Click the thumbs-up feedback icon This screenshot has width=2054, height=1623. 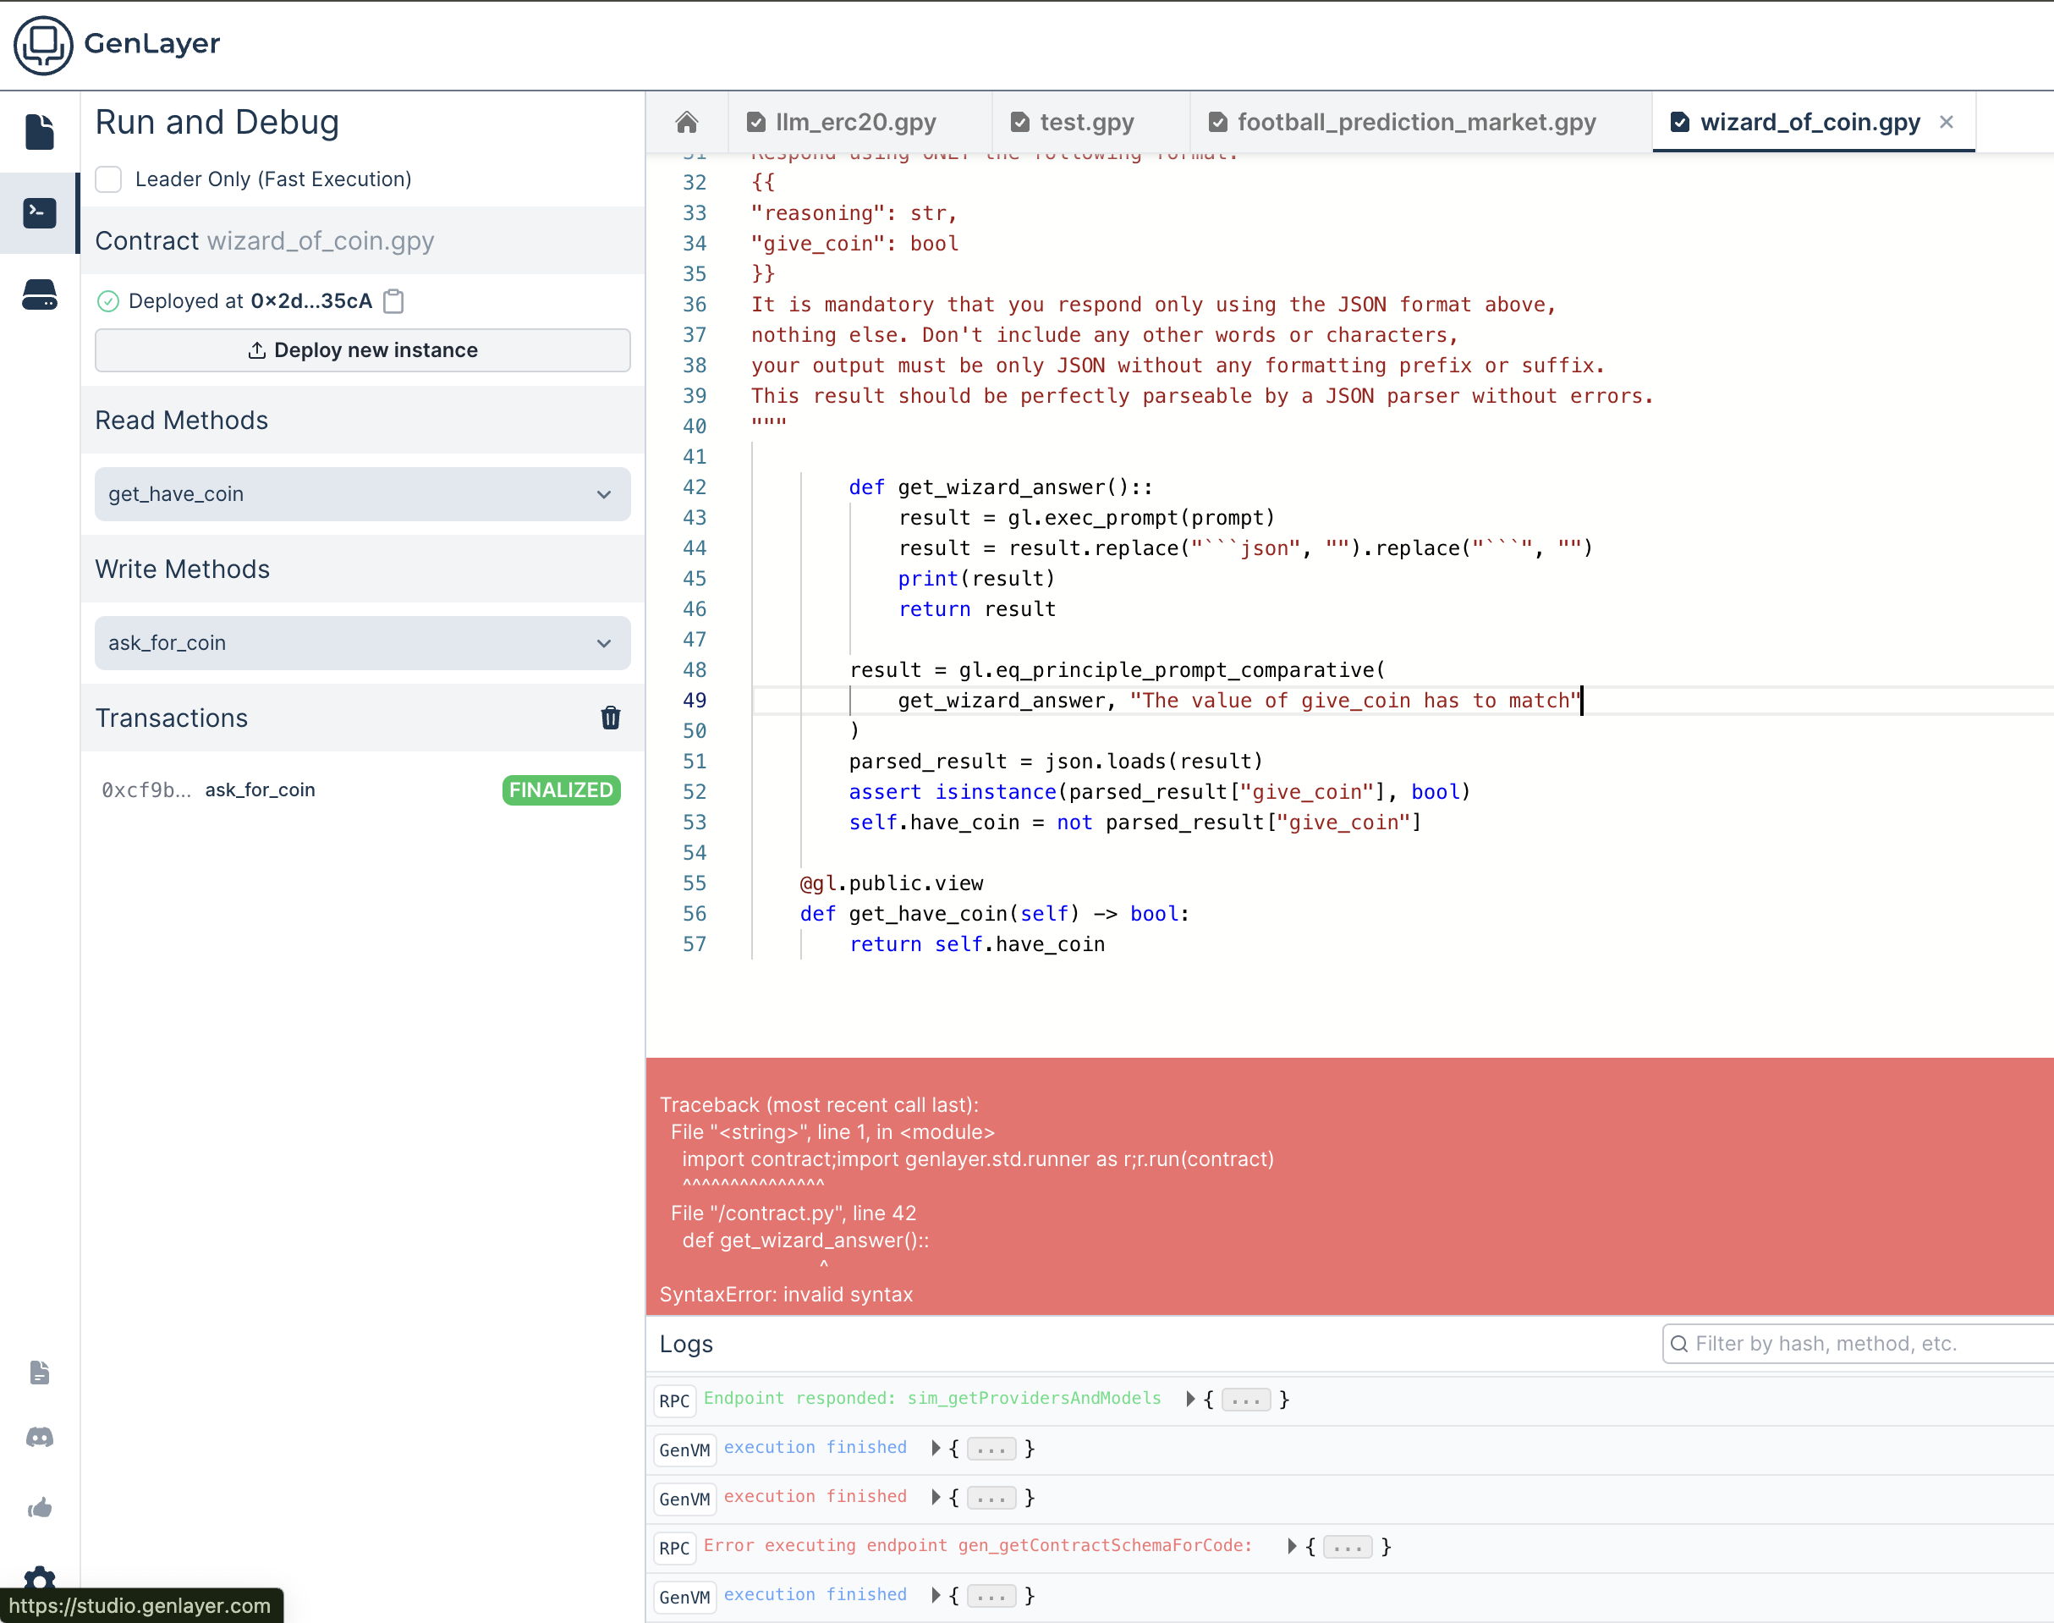click(39, 1508)
